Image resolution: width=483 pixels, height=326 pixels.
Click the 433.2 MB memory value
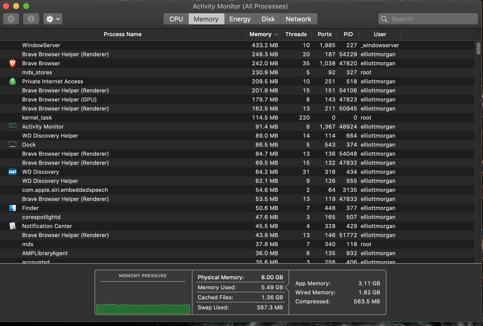pyautogui.click(x=265, y=45)
